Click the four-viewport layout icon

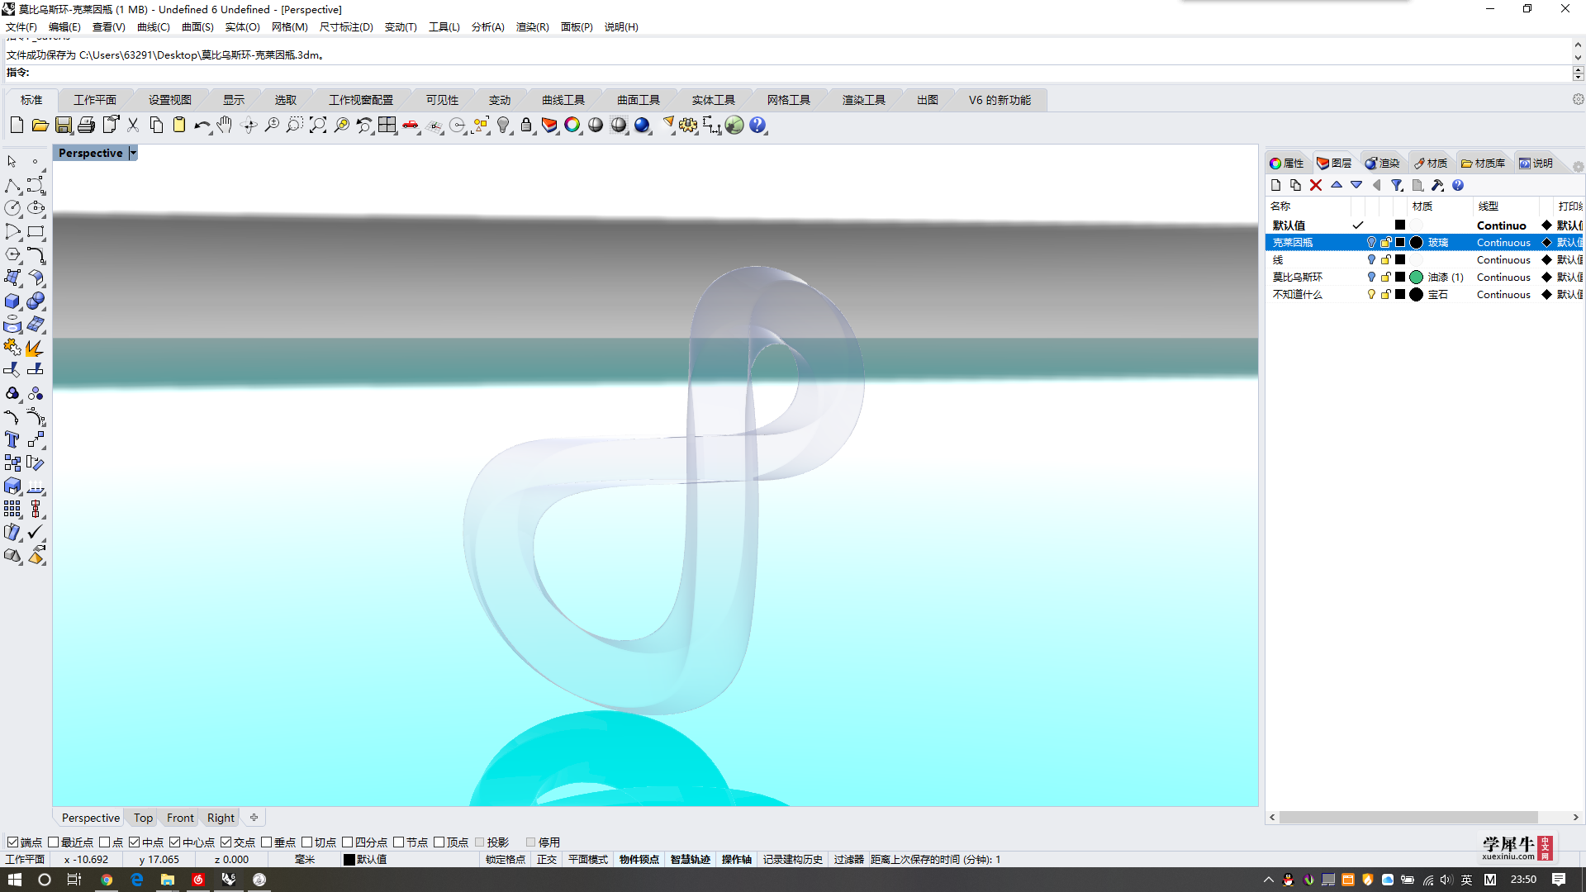click(387, 126)
